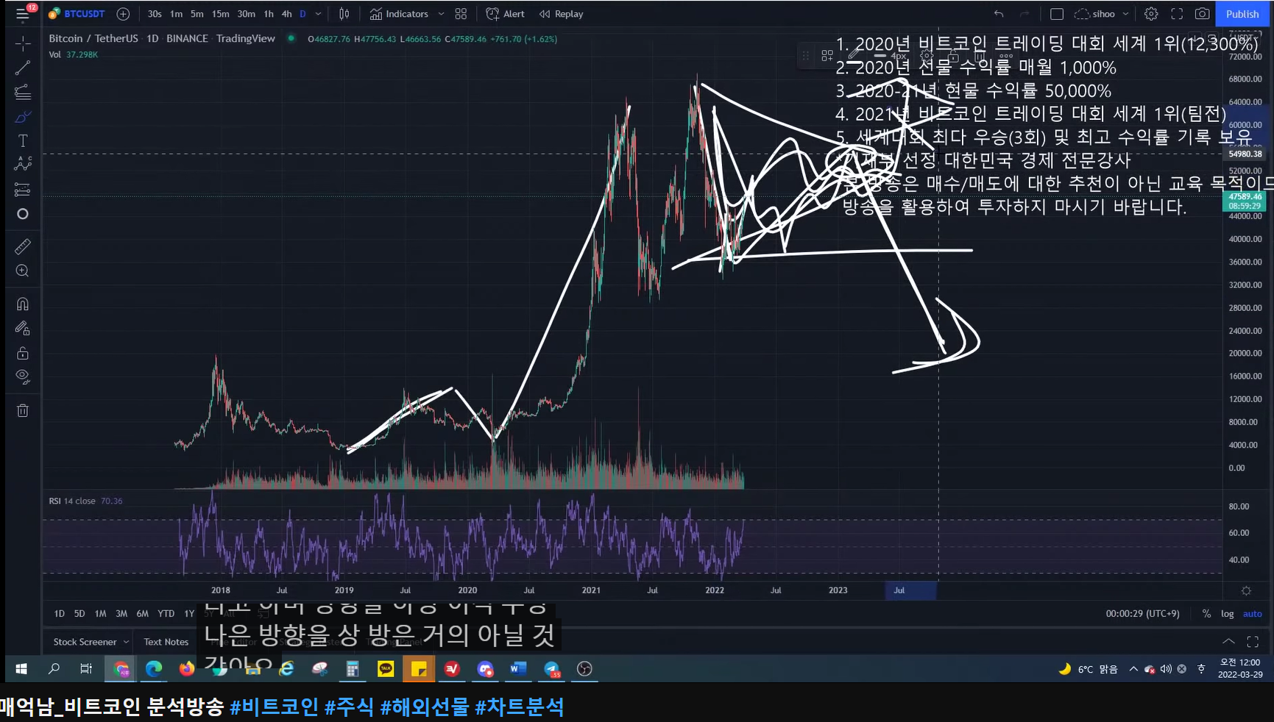Select the zoom-in magnifier tool
This screenshot has height=722, width=1274.
pyautogui.click(x=23, y=271)
